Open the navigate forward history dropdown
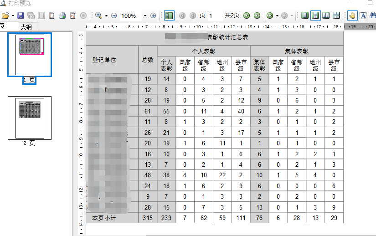The height and width of the screenshot is (236, 376). (x=292, y=16)
